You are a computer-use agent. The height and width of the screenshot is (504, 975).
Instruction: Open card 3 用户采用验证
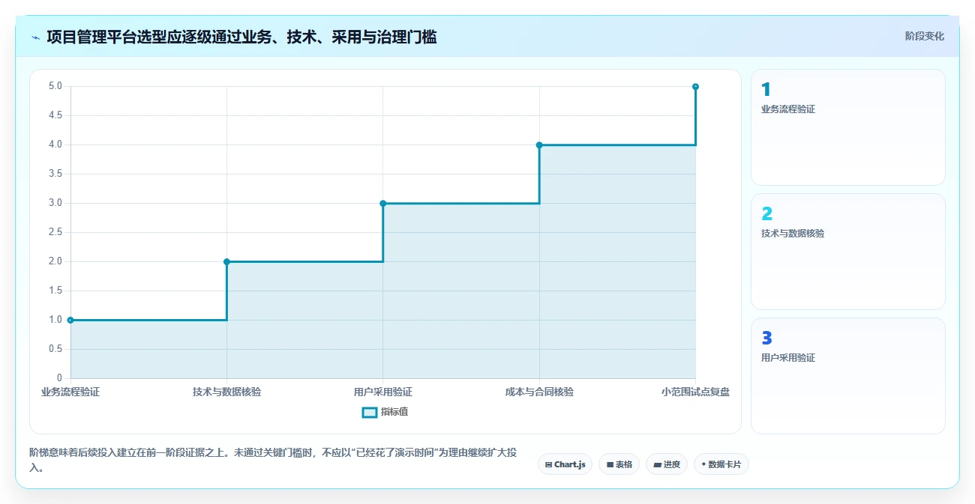pyautogui.click(x=847, y=376)
